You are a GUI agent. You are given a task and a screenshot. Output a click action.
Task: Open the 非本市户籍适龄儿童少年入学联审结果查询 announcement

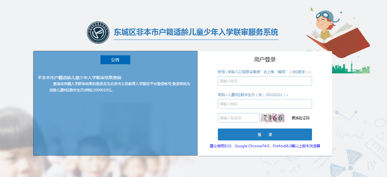pyautogui.click(x=81, y=78)
